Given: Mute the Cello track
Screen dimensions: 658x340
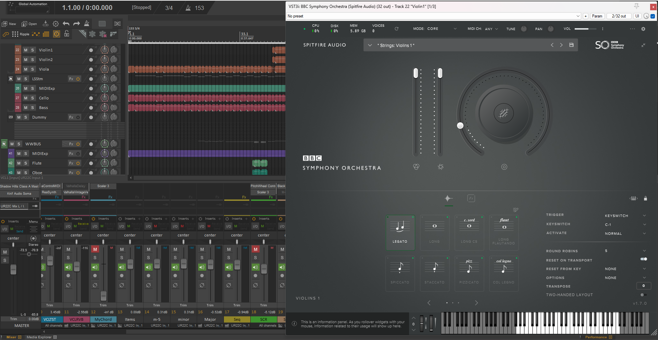Looking at the screenshot, I should [x=26, y=98].
